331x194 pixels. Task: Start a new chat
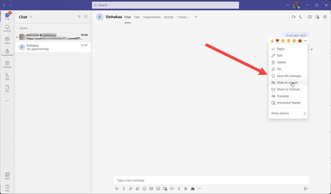[x=86, y=17]
